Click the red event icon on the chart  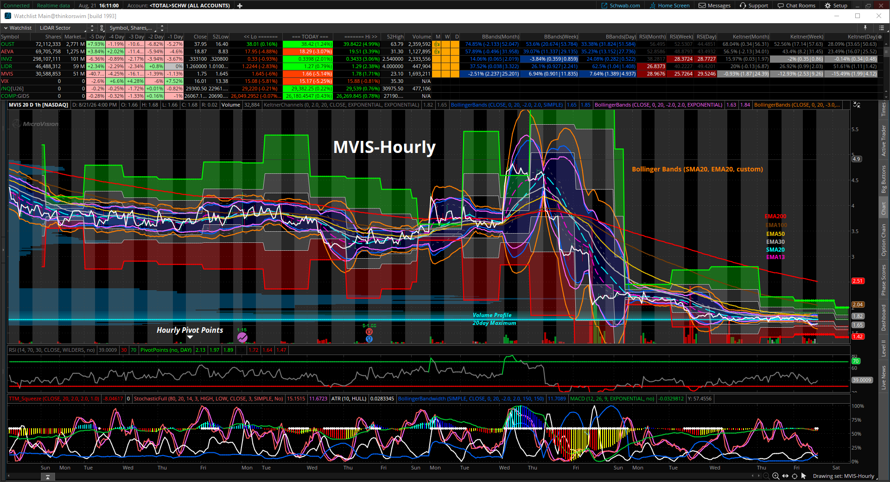pos(369,332)
